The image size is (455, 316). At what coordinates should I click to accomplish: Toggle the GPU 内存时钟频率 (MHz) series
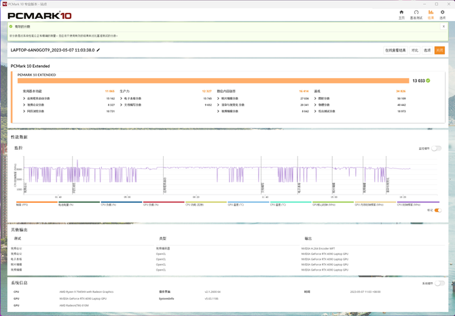(376, 203)
